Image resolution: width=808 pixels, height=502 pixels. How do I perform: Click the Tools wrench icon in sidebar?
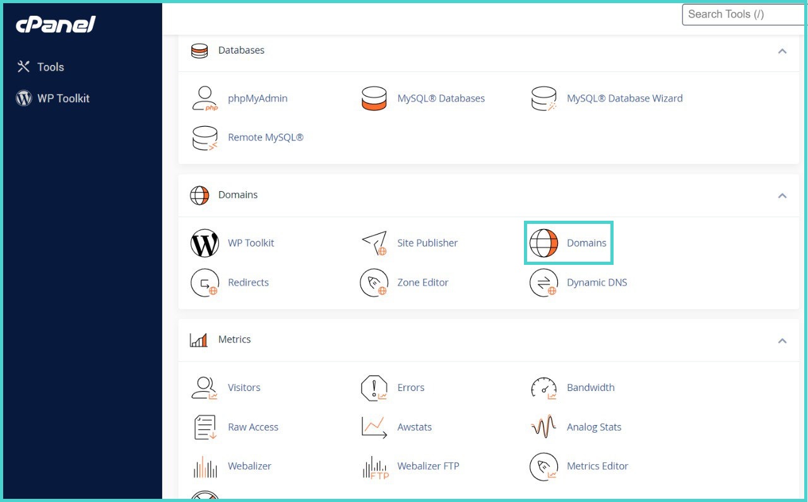[x=24, y=67]
